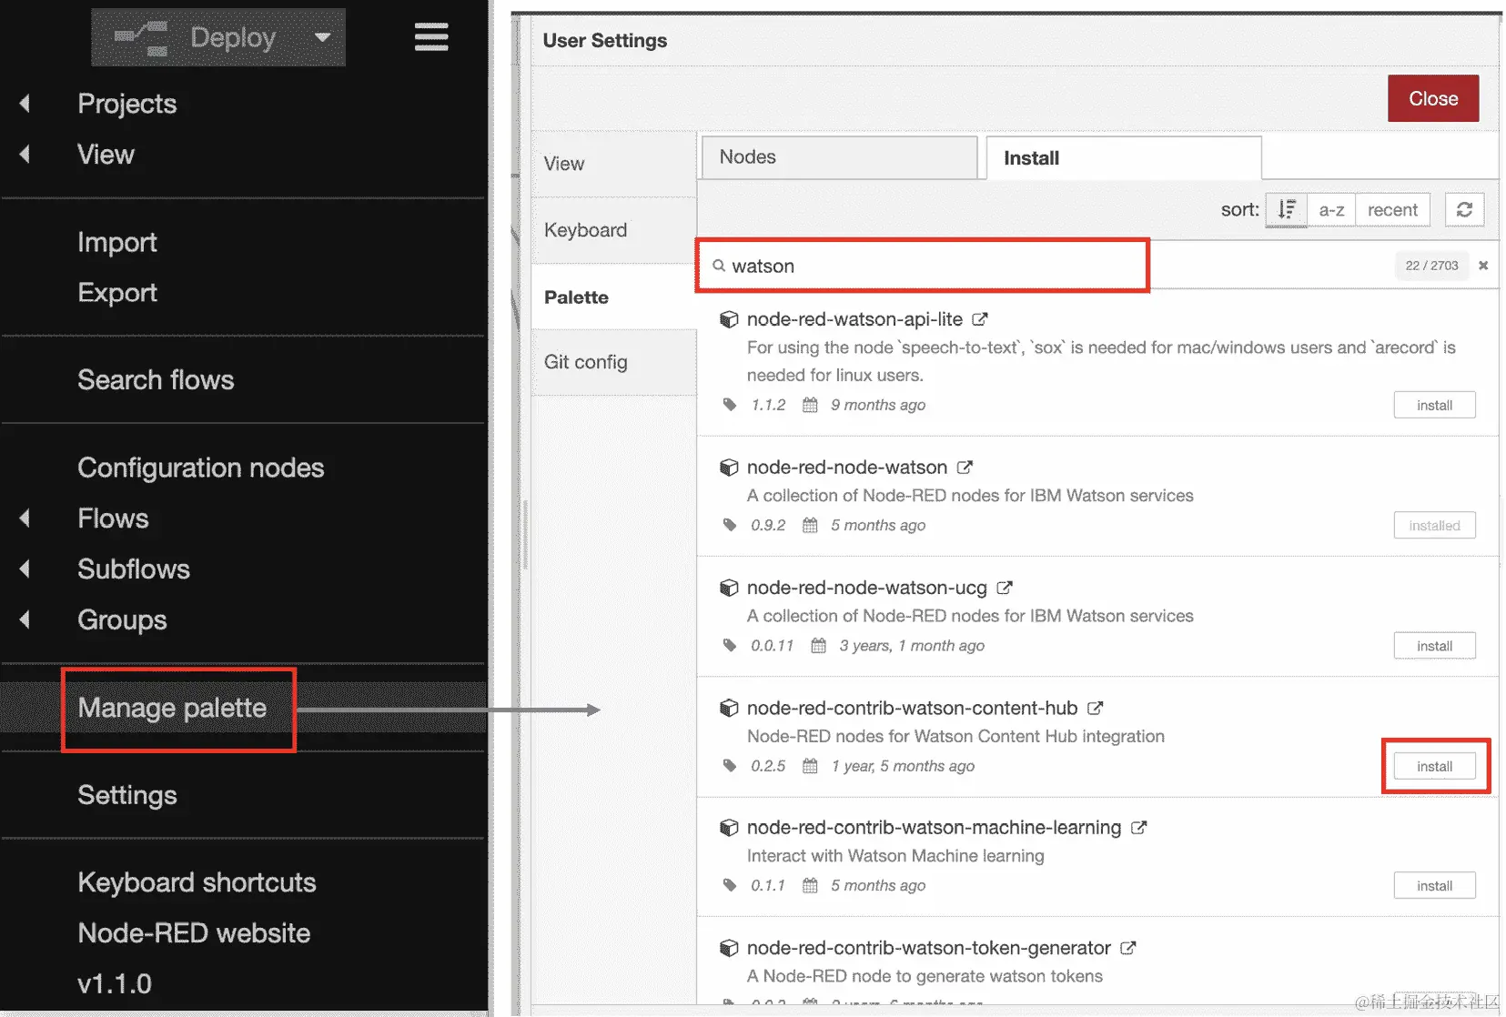Expand the Flows submenu arrow

click(25, 519)
